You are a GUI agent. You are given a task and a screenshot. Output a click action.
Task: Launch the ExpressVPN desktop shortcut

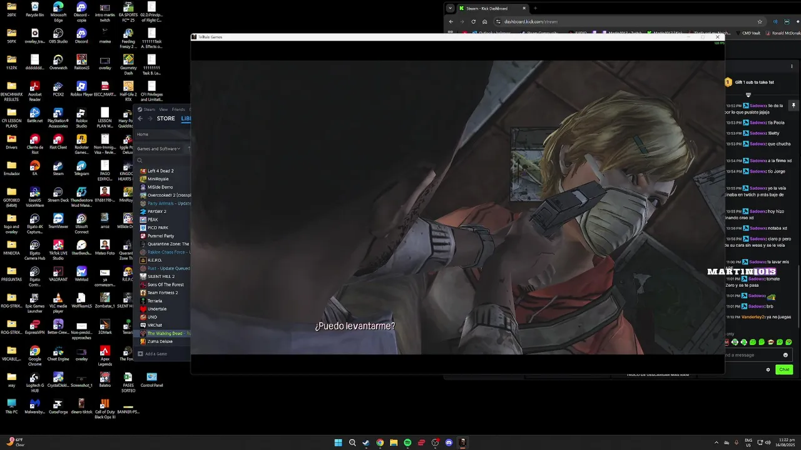tap(35, 327)
